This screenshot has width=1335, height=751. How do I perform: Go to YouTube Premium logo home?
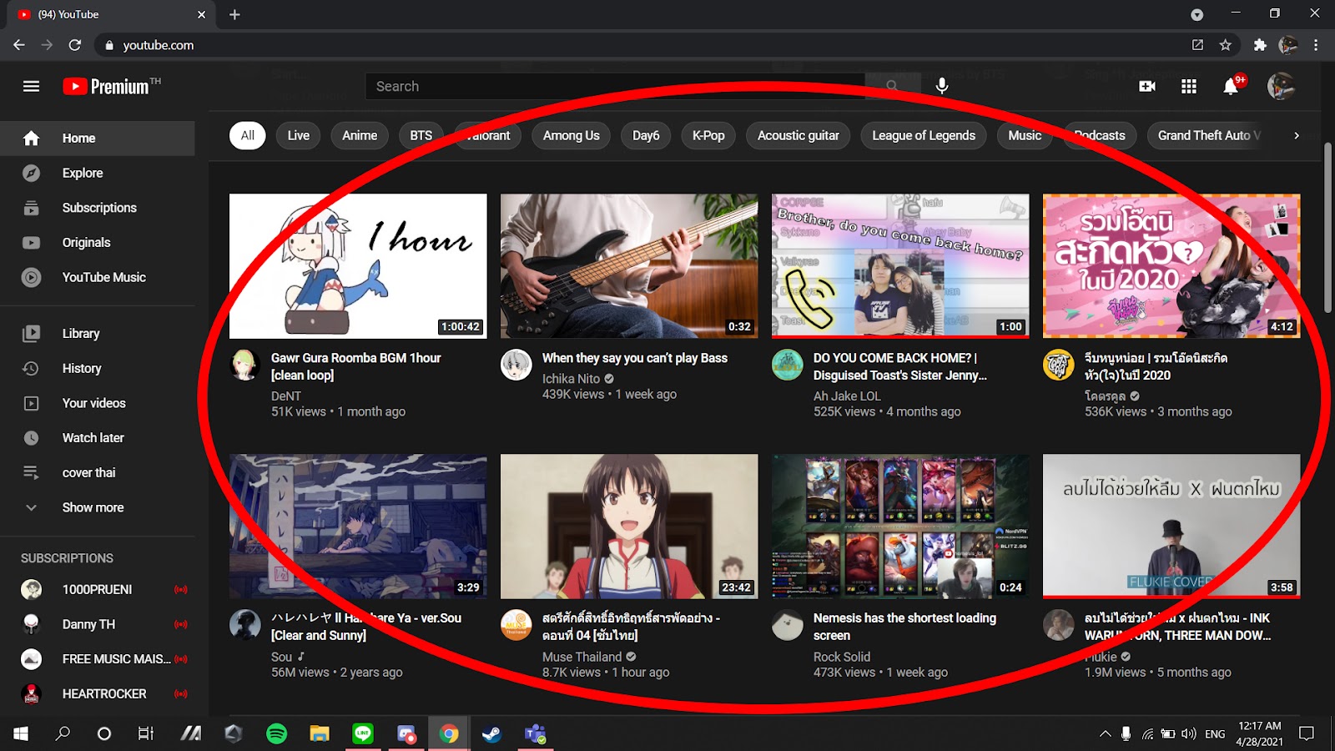pyautogui.click(x=111, y=86)
